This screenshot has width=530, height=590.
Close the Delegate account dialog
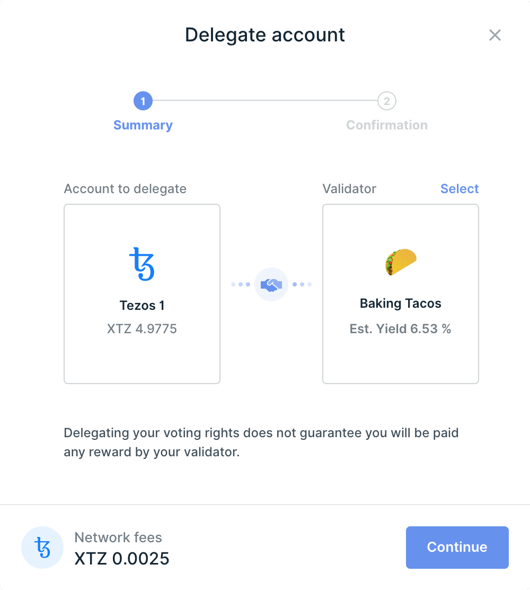pyautogui.click(x=494, y=35)
